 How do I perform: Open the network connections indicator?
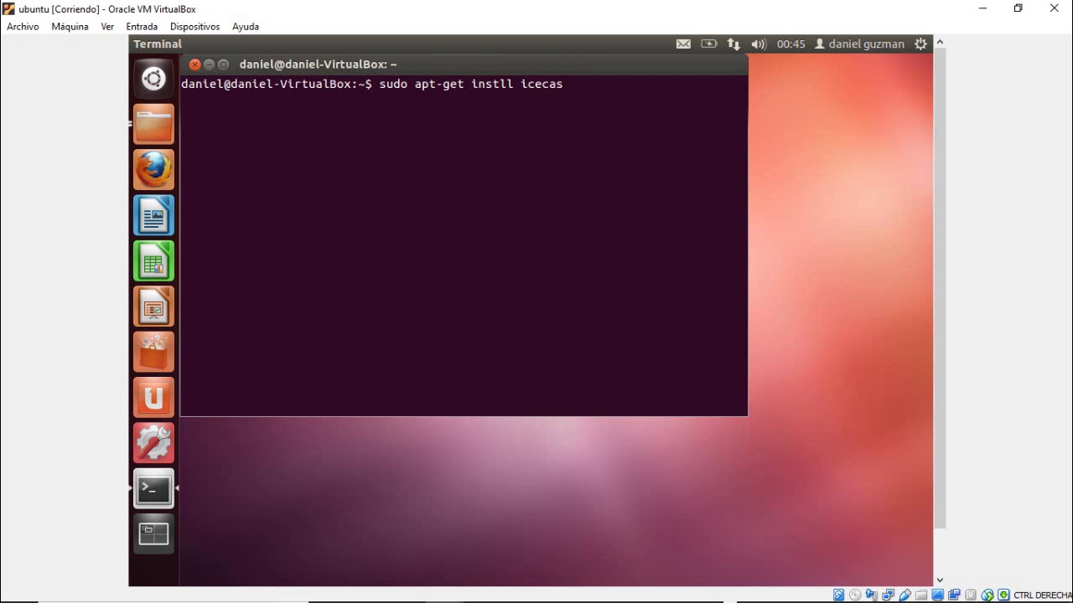[733, 44]
